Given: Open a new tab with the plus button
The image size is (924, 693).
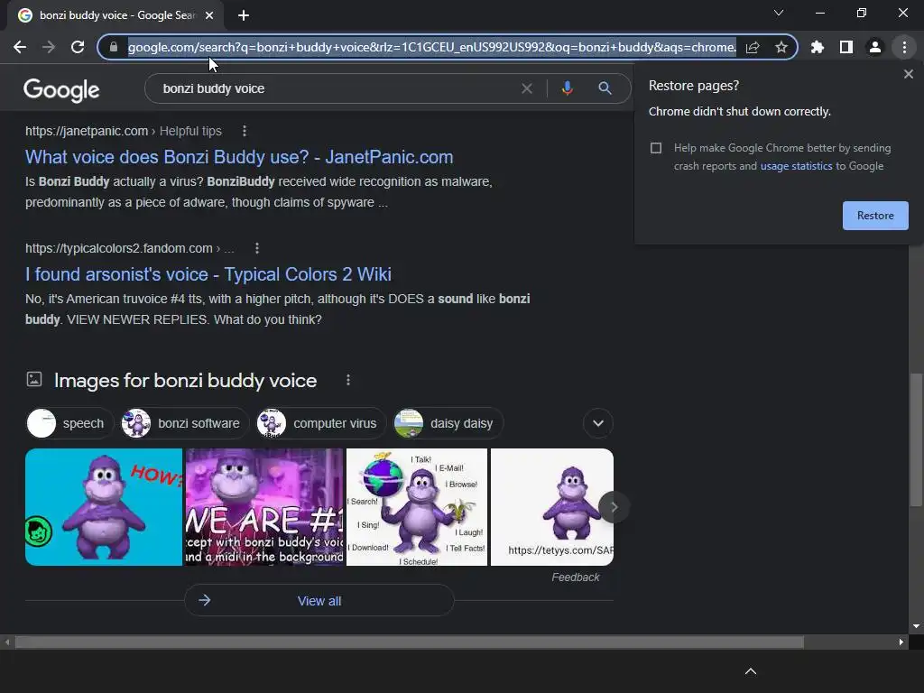Looking at the screenshot, I should [x=244, y=15].
